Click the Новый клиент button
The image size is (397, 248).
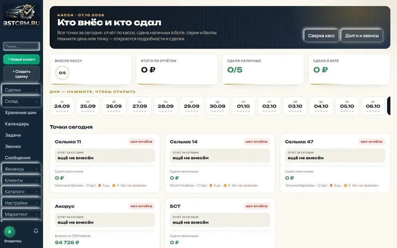21,60
